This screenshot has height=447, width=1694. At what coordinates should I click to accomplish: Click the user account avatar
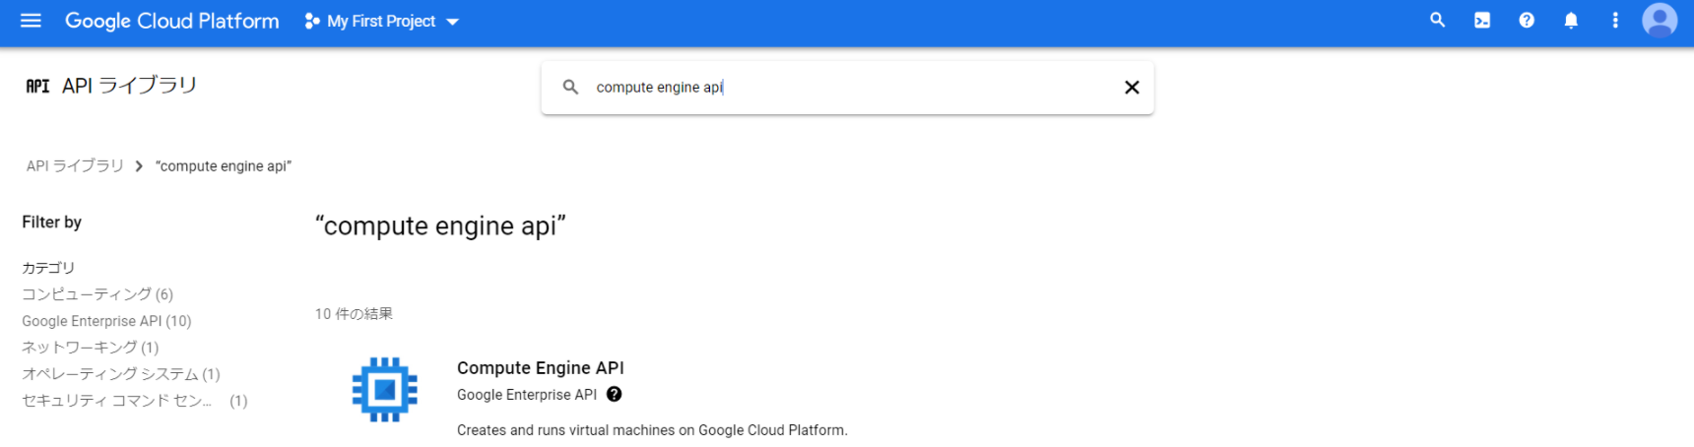pyautogui.click(x=1659, y=21)
